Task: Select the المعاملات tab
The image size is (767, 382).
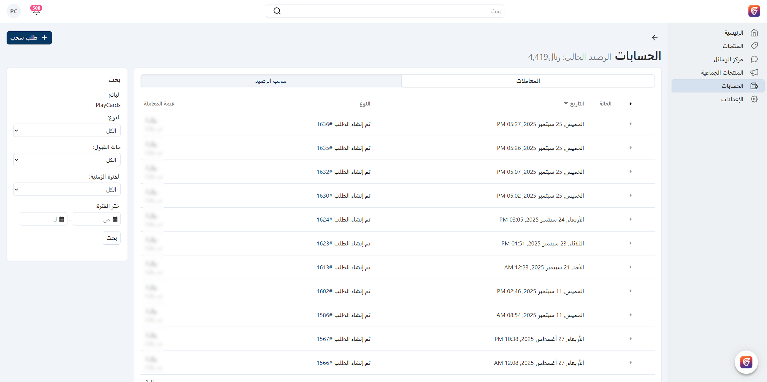Action: (x=528, y=81)
